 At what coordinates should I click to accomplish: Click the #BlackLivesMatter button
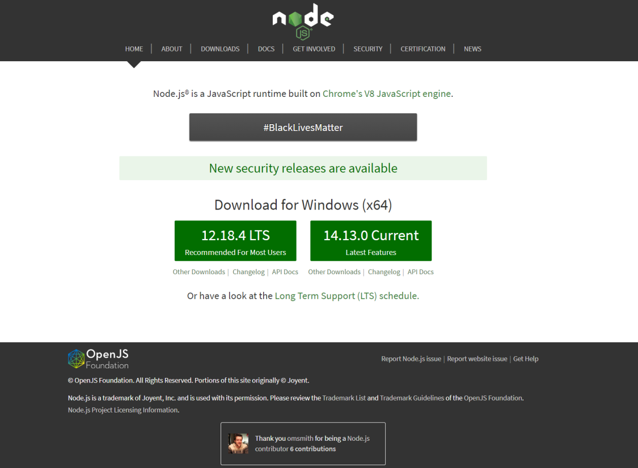coord(303,127)
